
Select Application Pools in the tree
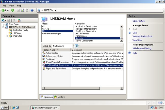(20, 30)
